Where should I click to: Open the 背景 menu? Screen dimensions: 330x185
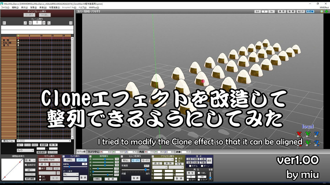tap(33, 7)
